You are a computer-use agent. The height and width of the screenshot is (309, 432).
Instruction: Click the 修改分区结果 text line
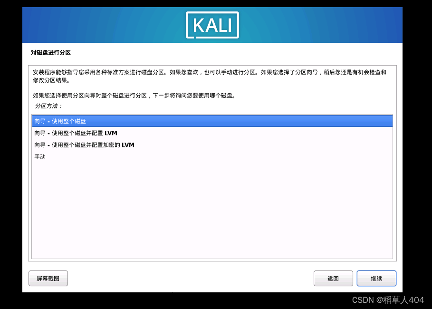click(x=51, y=80)
